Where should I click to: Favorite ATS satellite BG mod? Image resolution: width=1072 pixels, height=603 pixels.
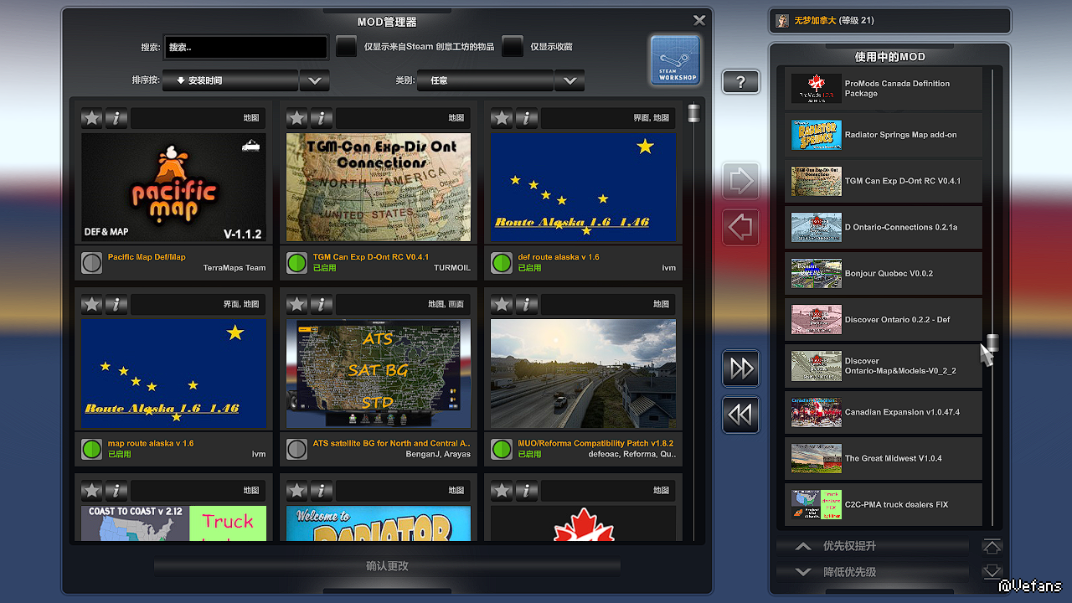(297, 304)
